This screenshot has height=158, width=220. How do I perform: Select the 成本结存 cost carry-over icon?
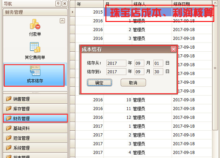tap(35, 74)
